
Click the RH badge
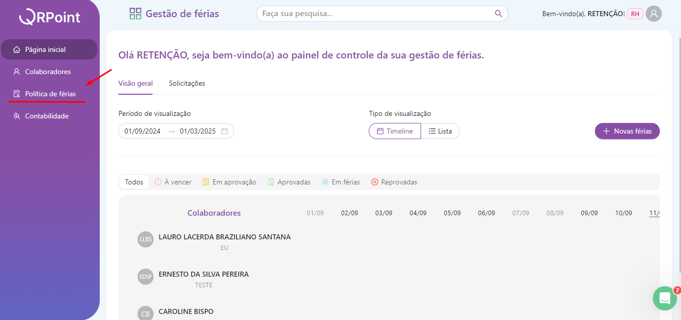635,14
